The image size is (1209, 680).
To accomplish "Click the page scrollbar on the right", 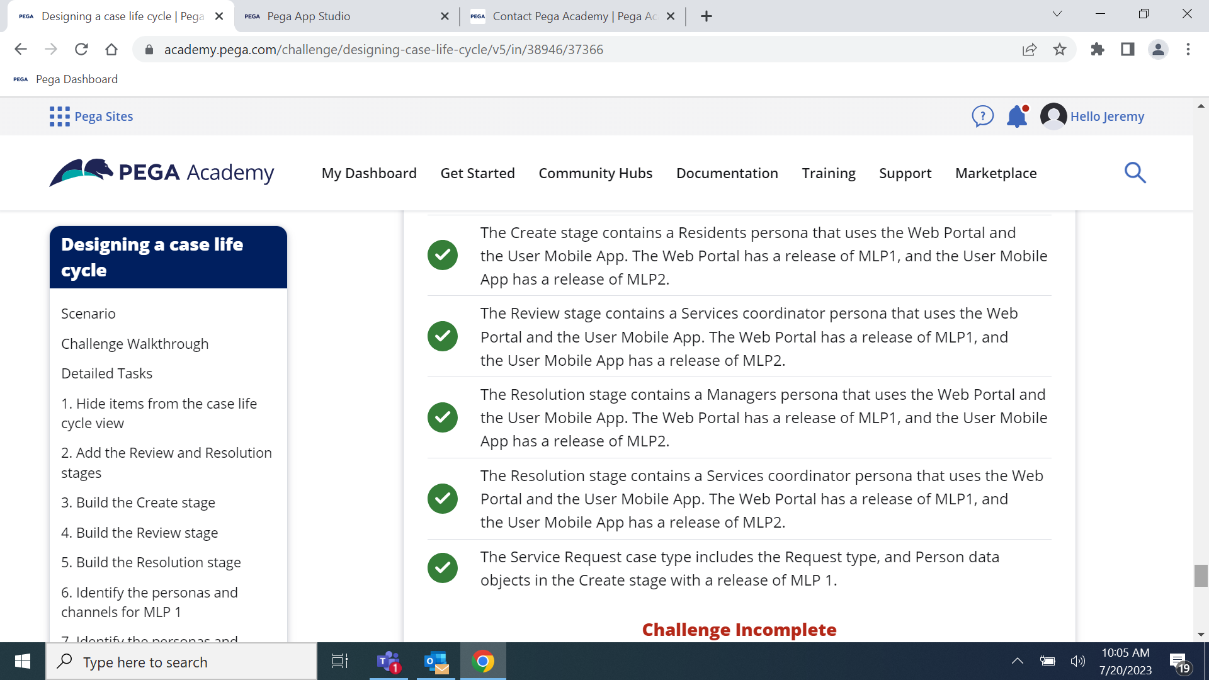I will (1201, 575).
